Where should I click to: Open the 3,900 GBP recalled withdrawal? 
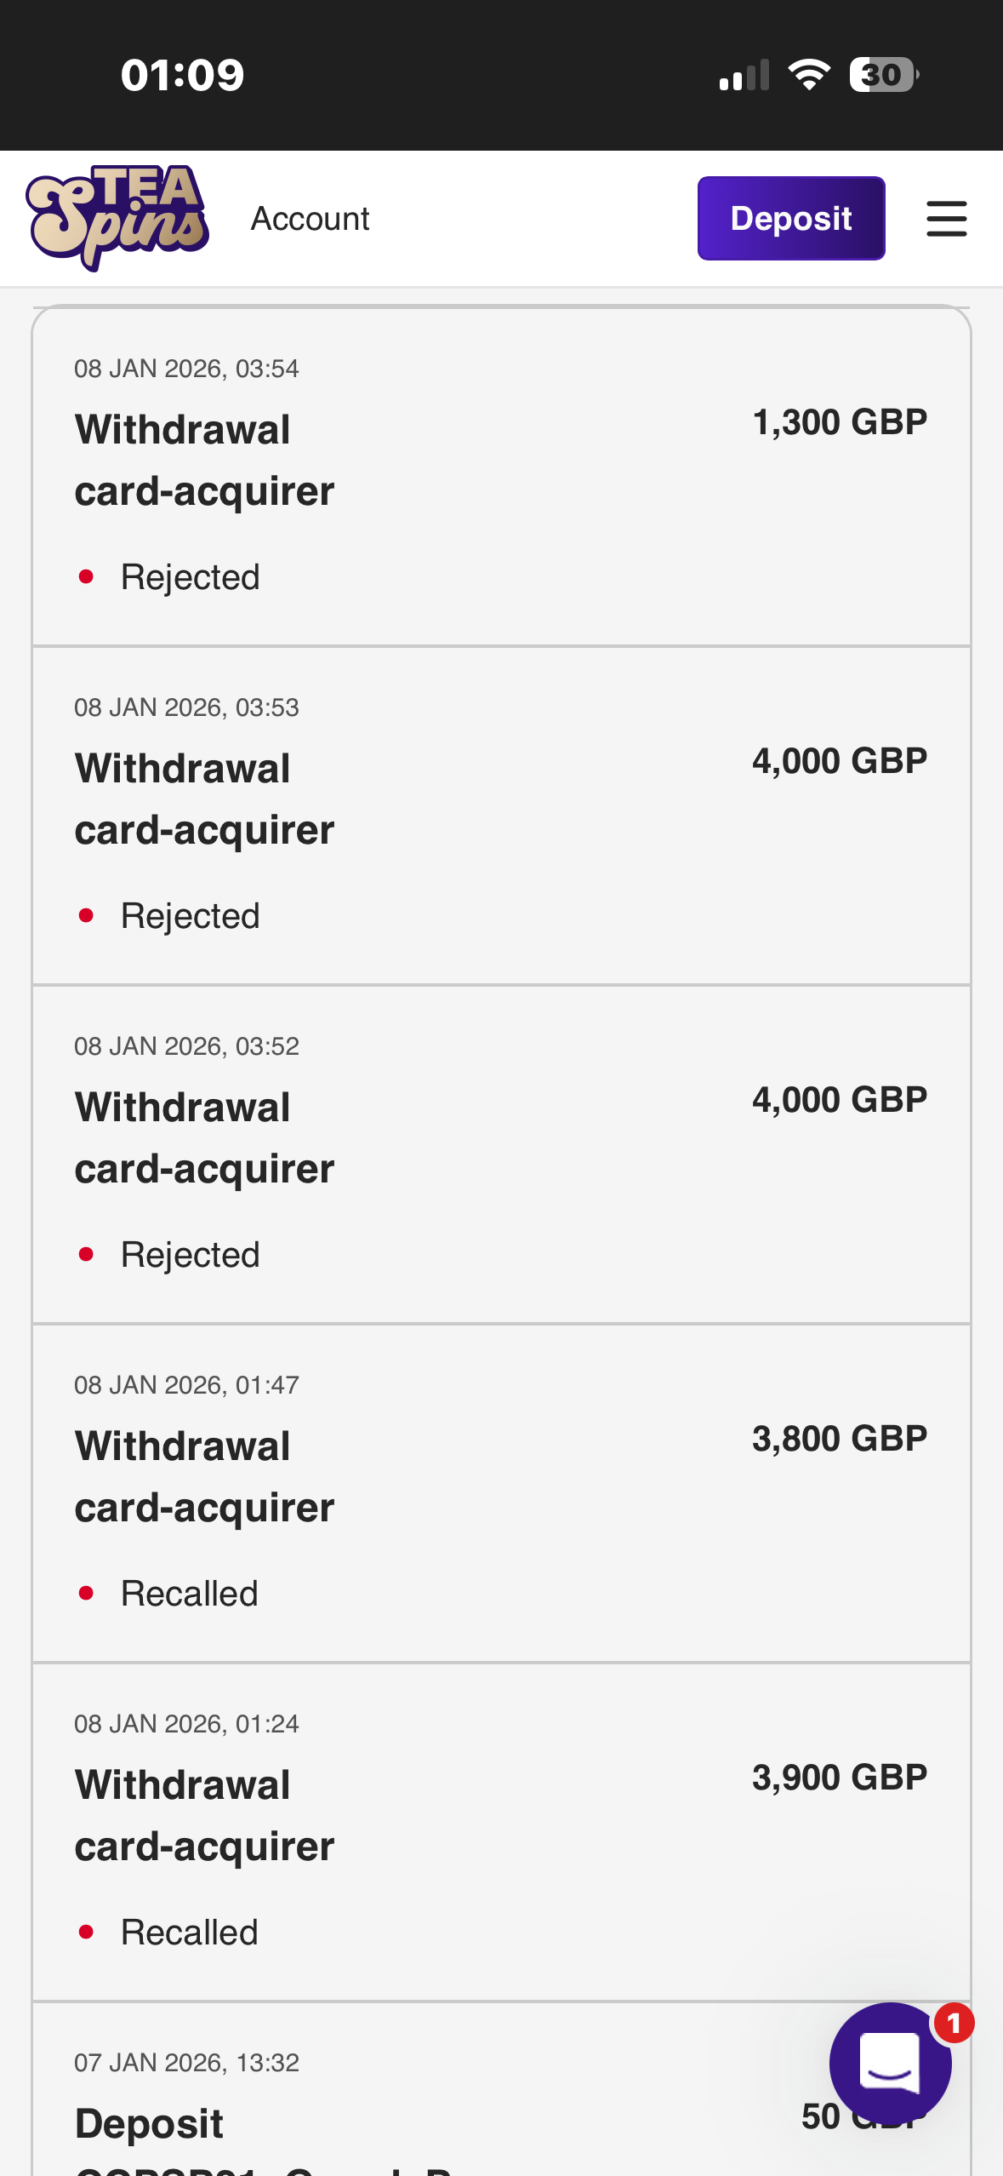click(x=501, y=1831)
